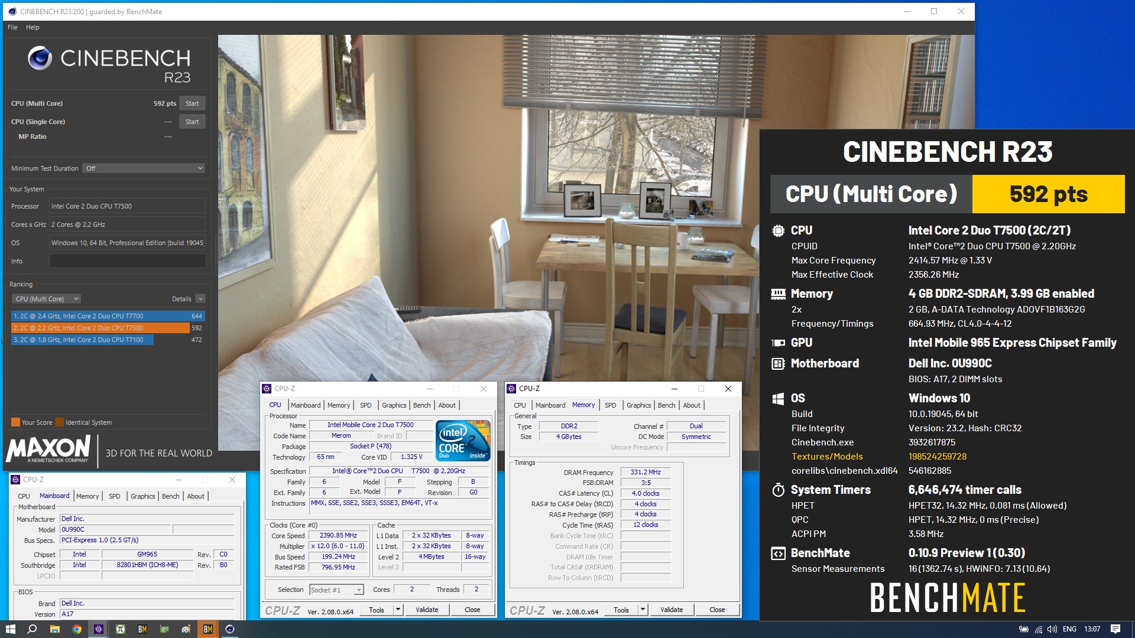Click CPU-Z Memory window title icon

click(x=511, y=389)
